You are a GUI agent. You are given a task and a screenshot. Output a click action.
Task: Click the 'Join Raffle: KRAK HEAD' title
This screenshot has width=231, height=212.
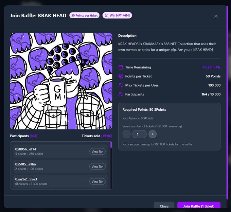pyautogui.click(x=38, y=16)
